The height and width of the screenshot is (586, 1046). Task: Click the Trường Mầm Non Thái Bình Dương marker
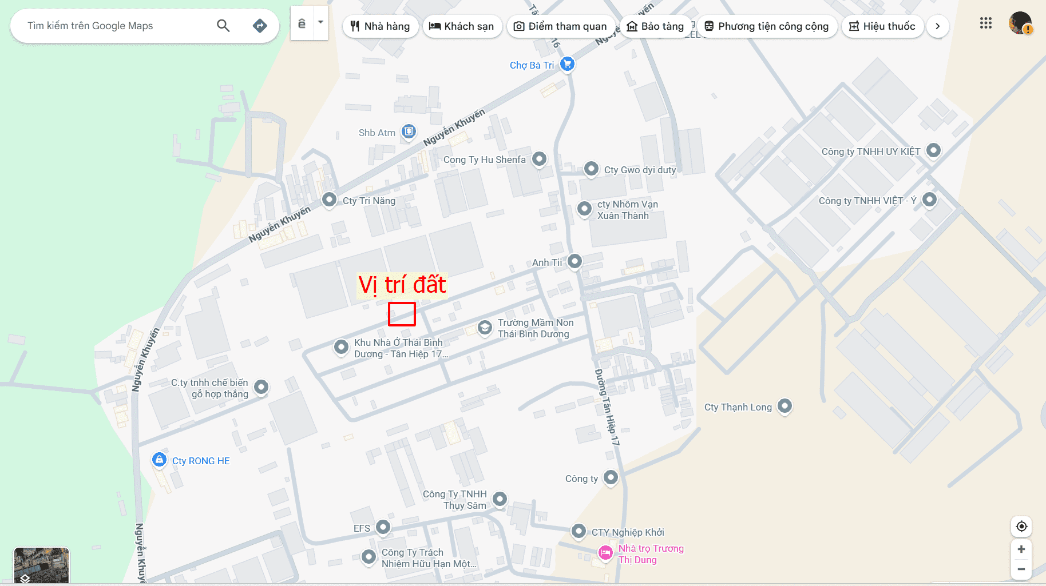485,328
